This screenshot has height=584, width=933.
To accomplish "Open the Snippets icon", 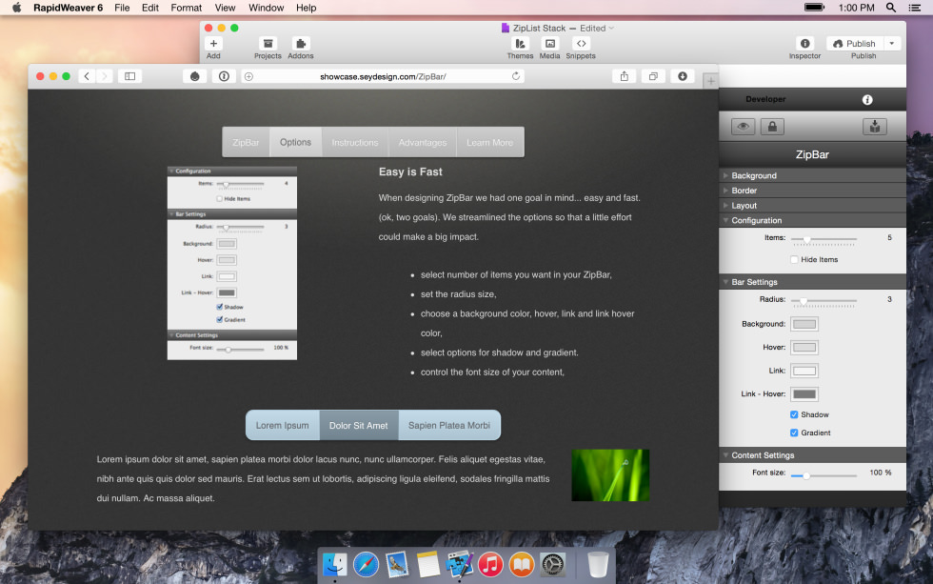I will pos(581,44).
